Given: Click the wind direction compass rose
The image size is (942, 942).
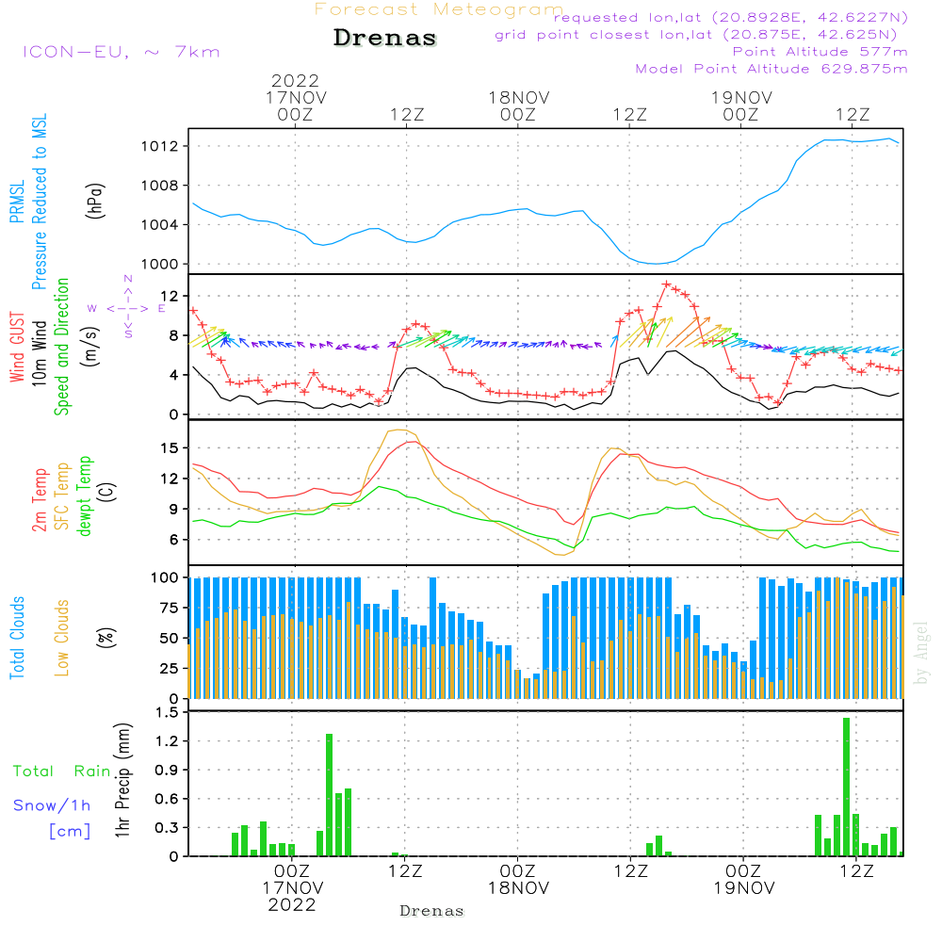Looking at the screenshot, I should pos(127,306).
